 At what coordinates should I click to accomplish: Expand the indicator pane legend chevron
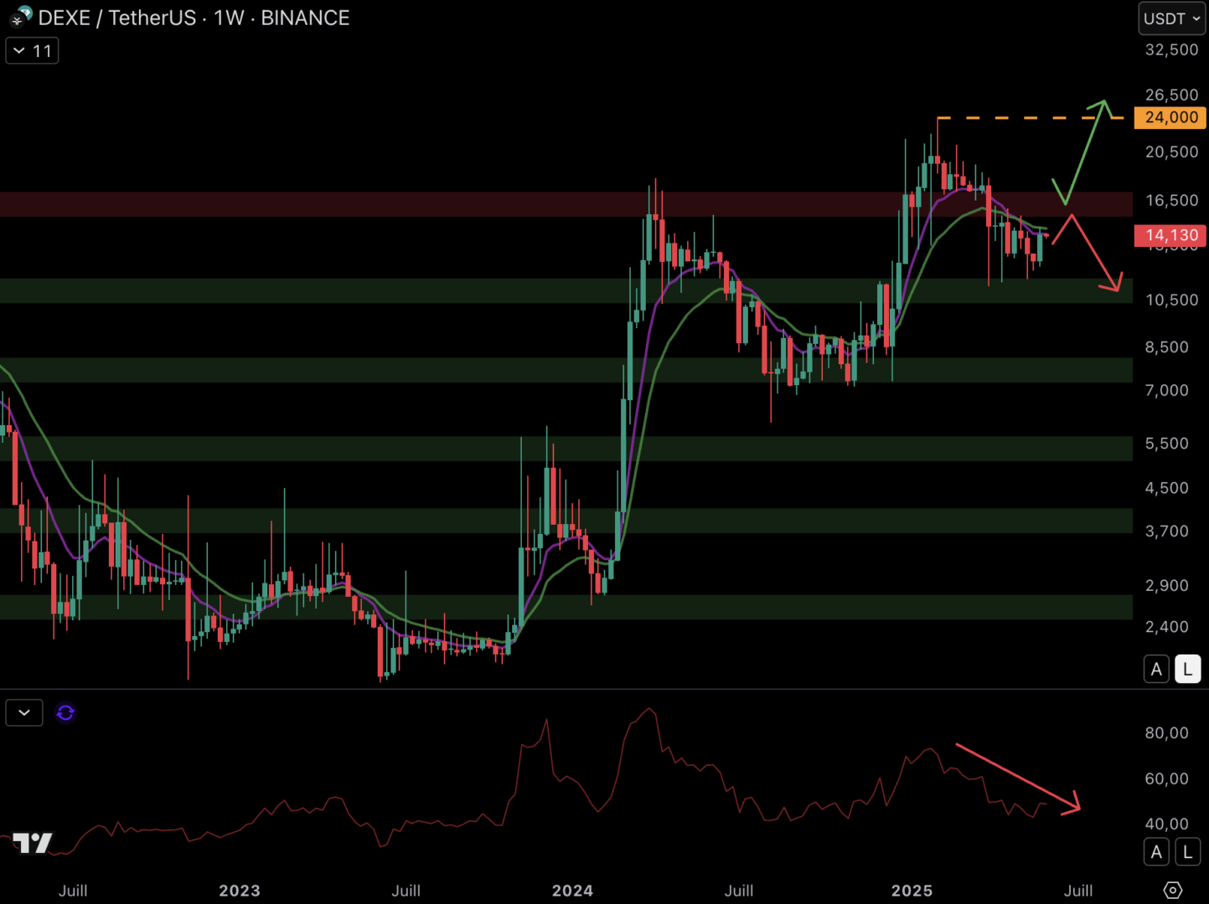[x=24, y=712]
